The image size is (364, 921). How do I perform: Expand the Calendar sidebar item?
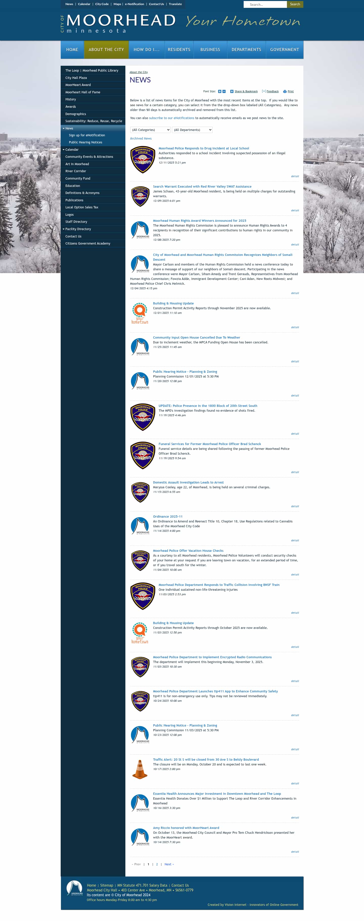tap(64, 149)
